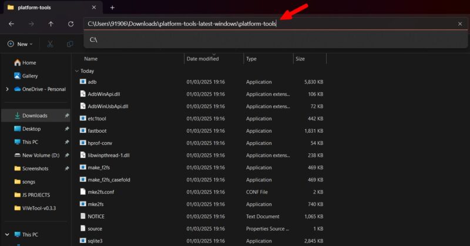Click the 5,830 KB size cell
Image resolution: width=470 pixels, height=246 pixels.
click(314, 82)
